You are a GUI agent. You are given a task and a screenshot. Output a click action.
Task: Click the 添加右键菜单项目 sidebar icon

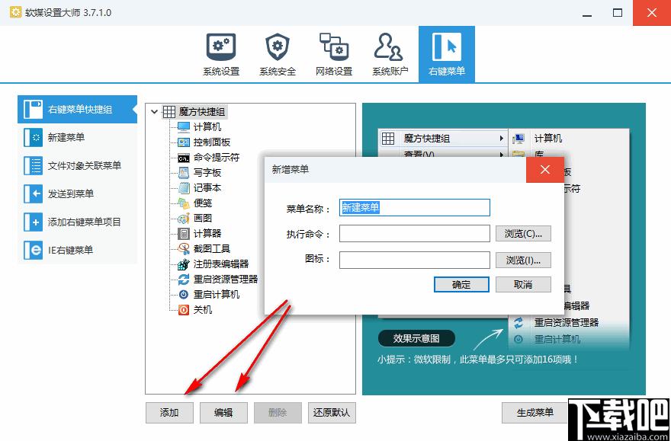click(33, 222)
